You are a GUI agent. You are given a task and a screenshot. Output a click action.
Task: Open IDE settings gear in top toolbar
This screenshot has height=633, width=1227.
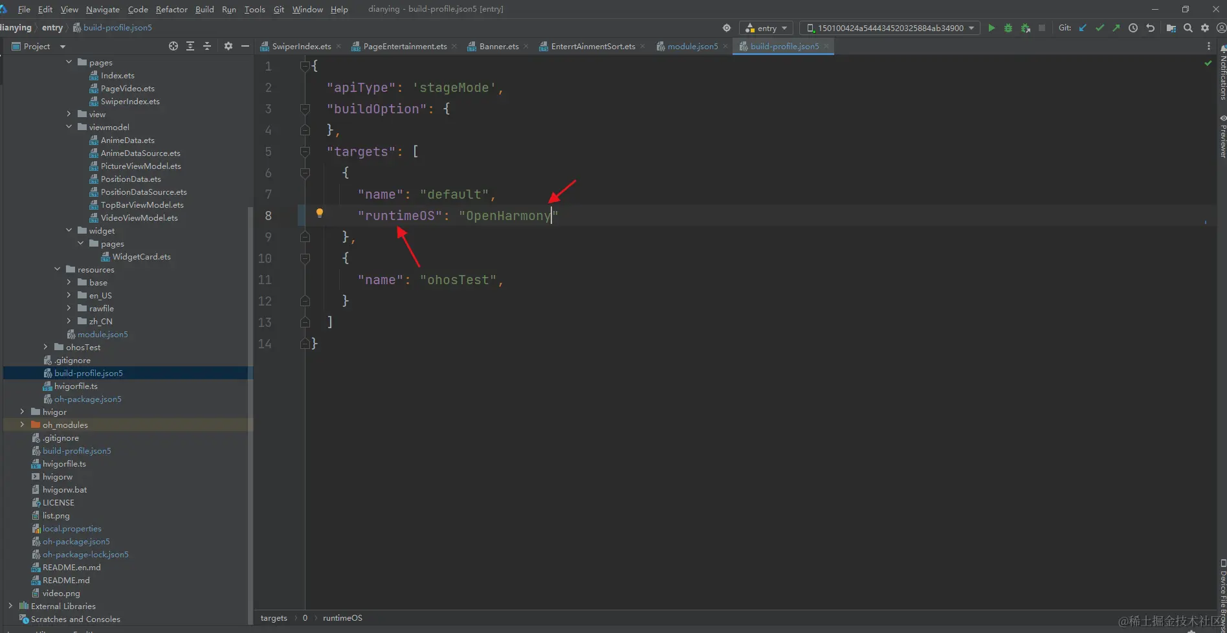tap(1205, 28)
